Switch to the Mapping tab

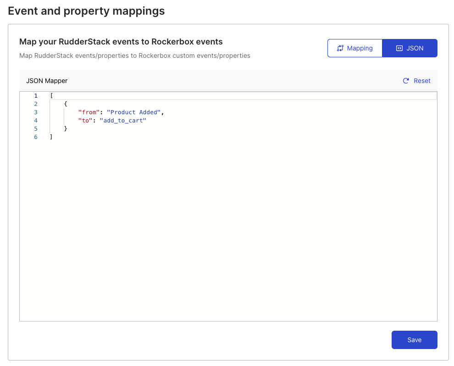point(354,48)
